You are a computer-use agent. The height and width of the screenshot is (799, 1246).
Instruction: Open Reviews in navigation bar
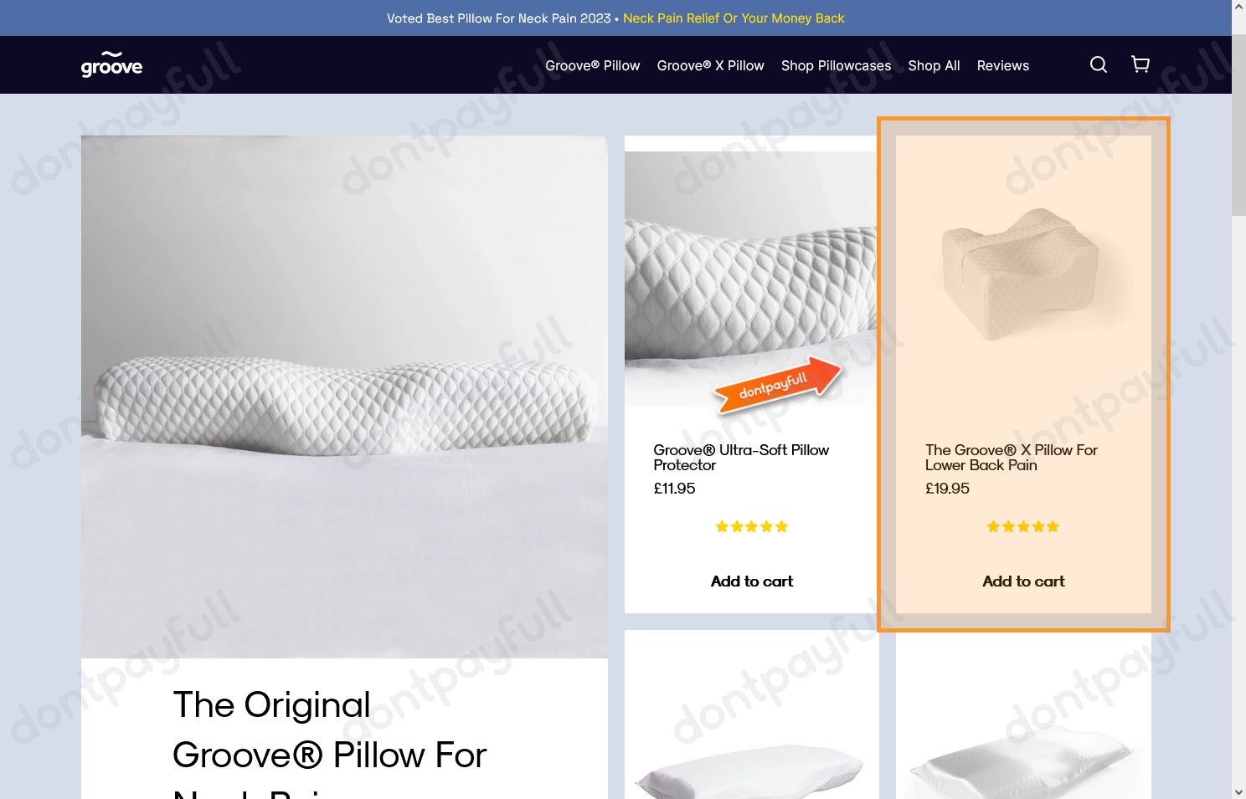[x=1003, y=65]
